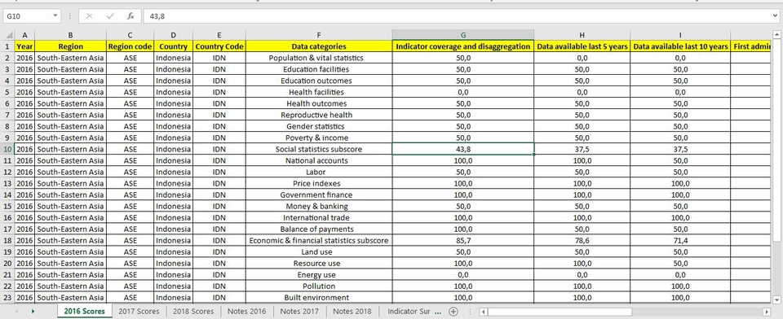
Task: Click the 'Money & banking' cell
Action: pos(319,207)
